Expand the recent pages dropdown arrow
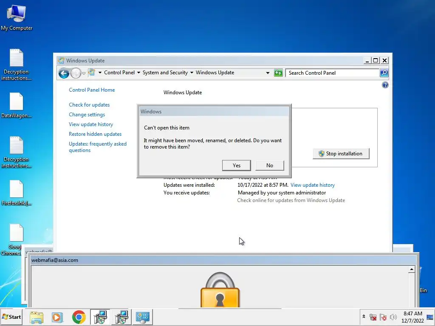The width and height of the screenshot is (435, 326). pos(84,73)
